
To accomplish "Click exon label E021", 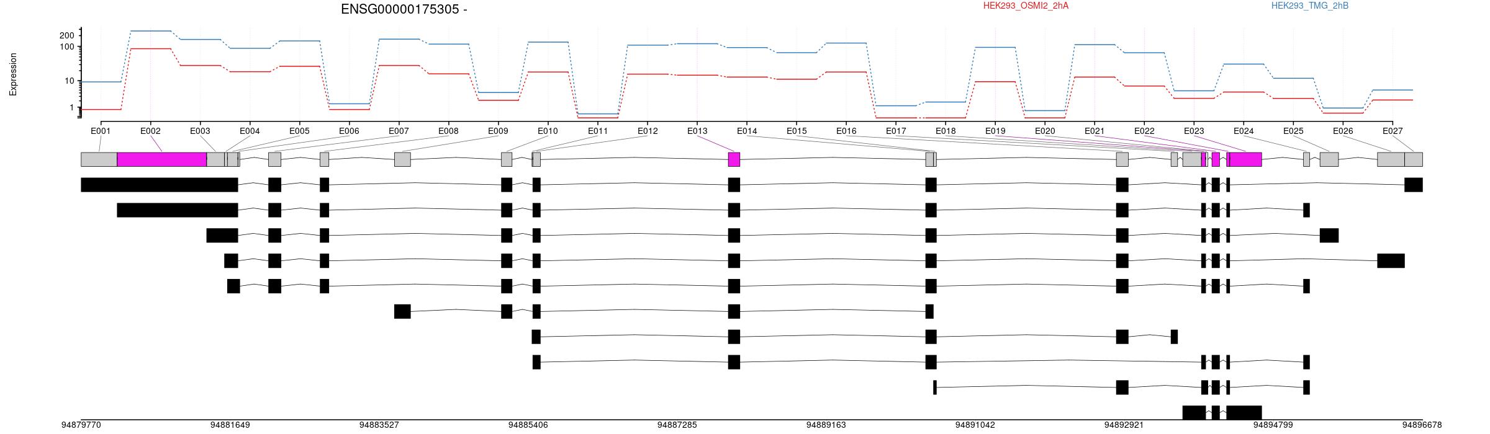I will coord(1095,131).
